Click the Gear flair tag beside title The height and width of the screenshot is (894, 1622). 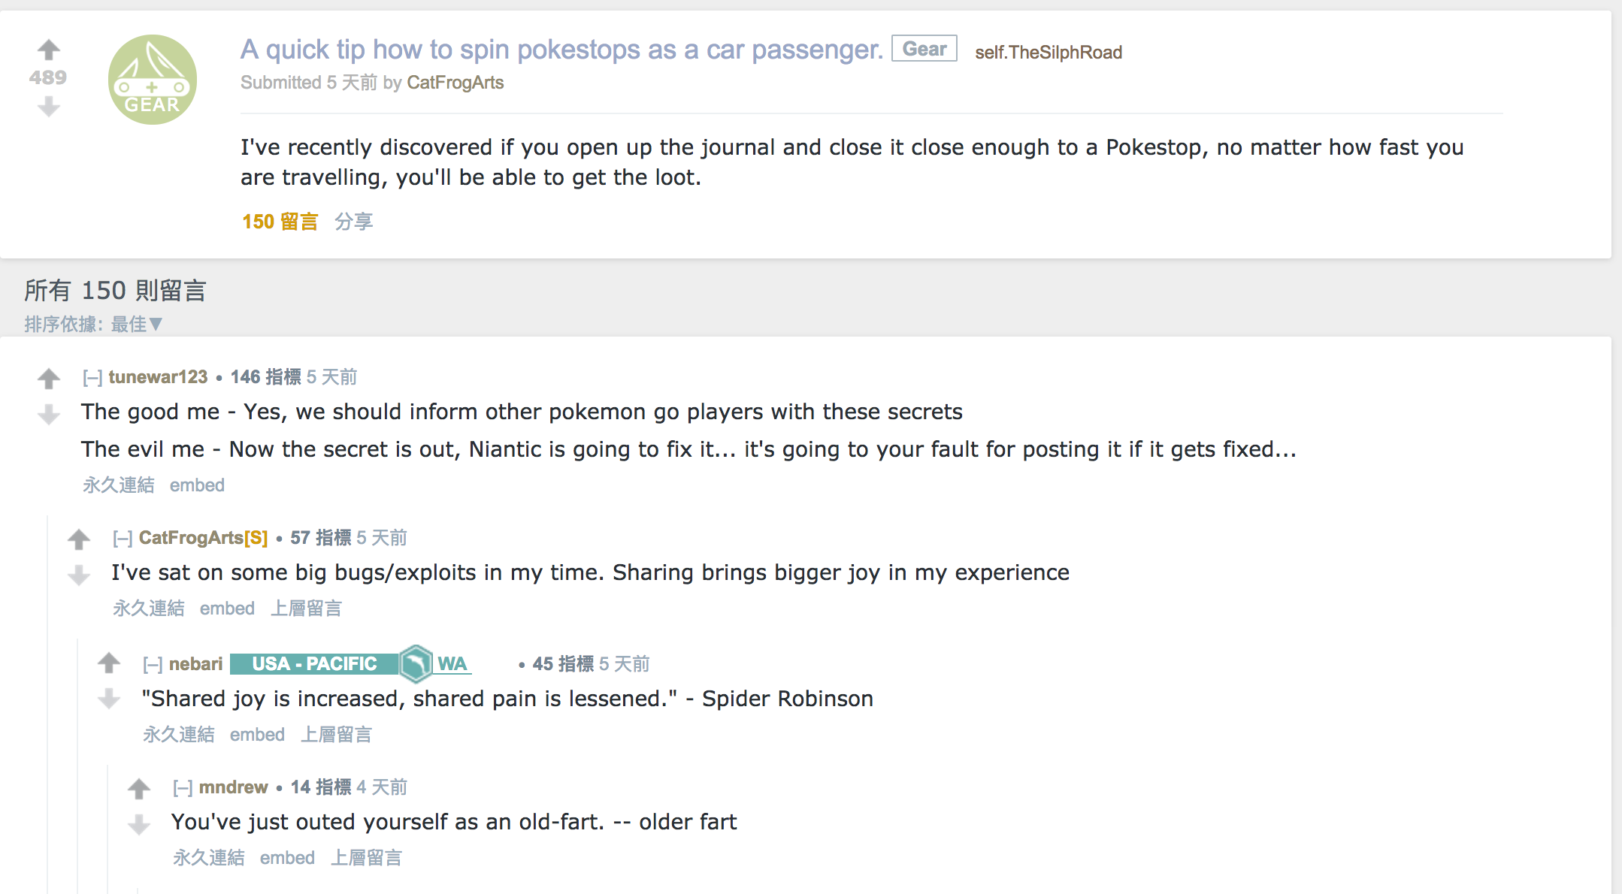(924, 49)
